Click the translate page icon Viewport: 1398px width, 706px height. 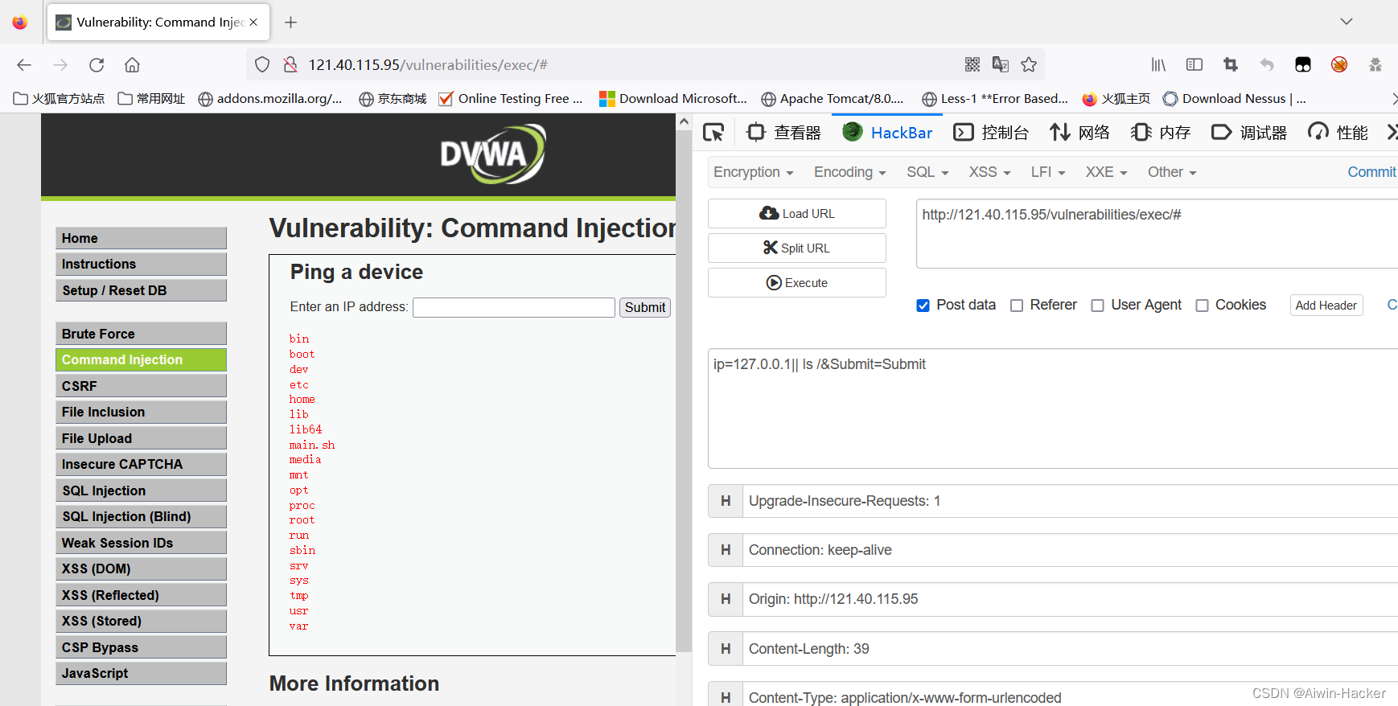(1001, 64)
